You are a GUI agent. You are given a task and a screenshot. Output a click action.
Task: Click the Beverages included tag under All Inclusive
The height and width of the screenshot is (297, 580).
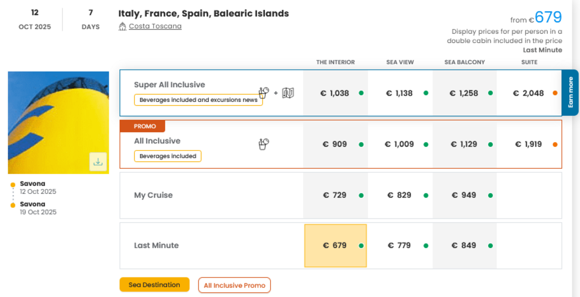[168, 156]
